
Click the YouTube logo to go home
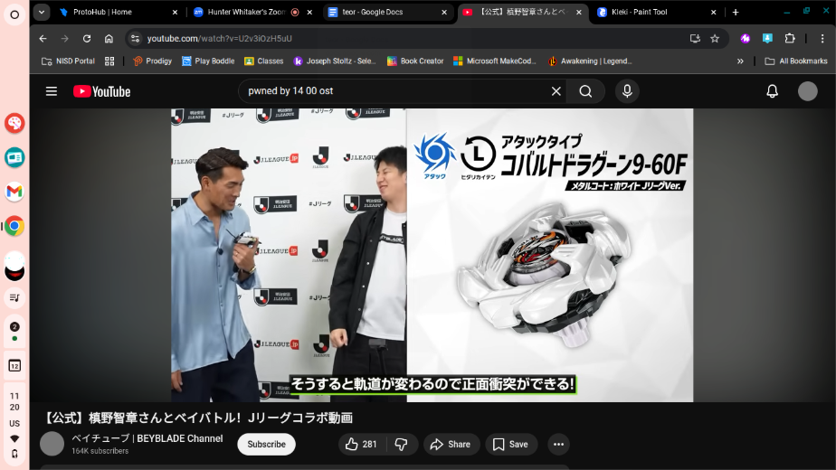click(x=101, y=91)
